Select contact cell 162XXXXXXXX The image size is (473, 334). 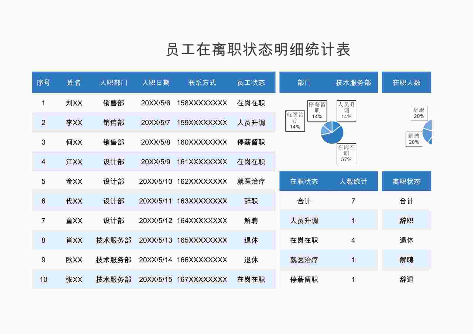[202, 182]
